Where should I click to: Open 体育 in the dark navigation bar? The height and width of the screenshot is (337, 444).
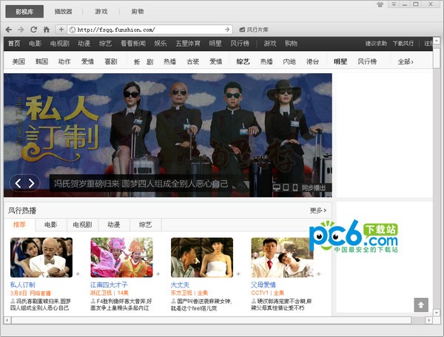[x=192, y=44]
